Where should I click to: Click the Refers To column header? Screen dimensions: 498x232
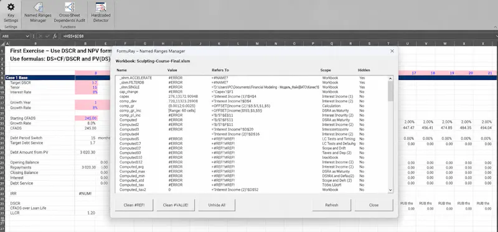pos(220,70)
